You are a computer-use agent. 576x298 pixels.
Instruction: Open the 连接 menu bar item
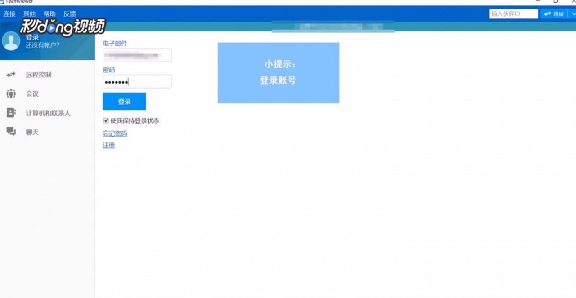click(x=9, y=13)
